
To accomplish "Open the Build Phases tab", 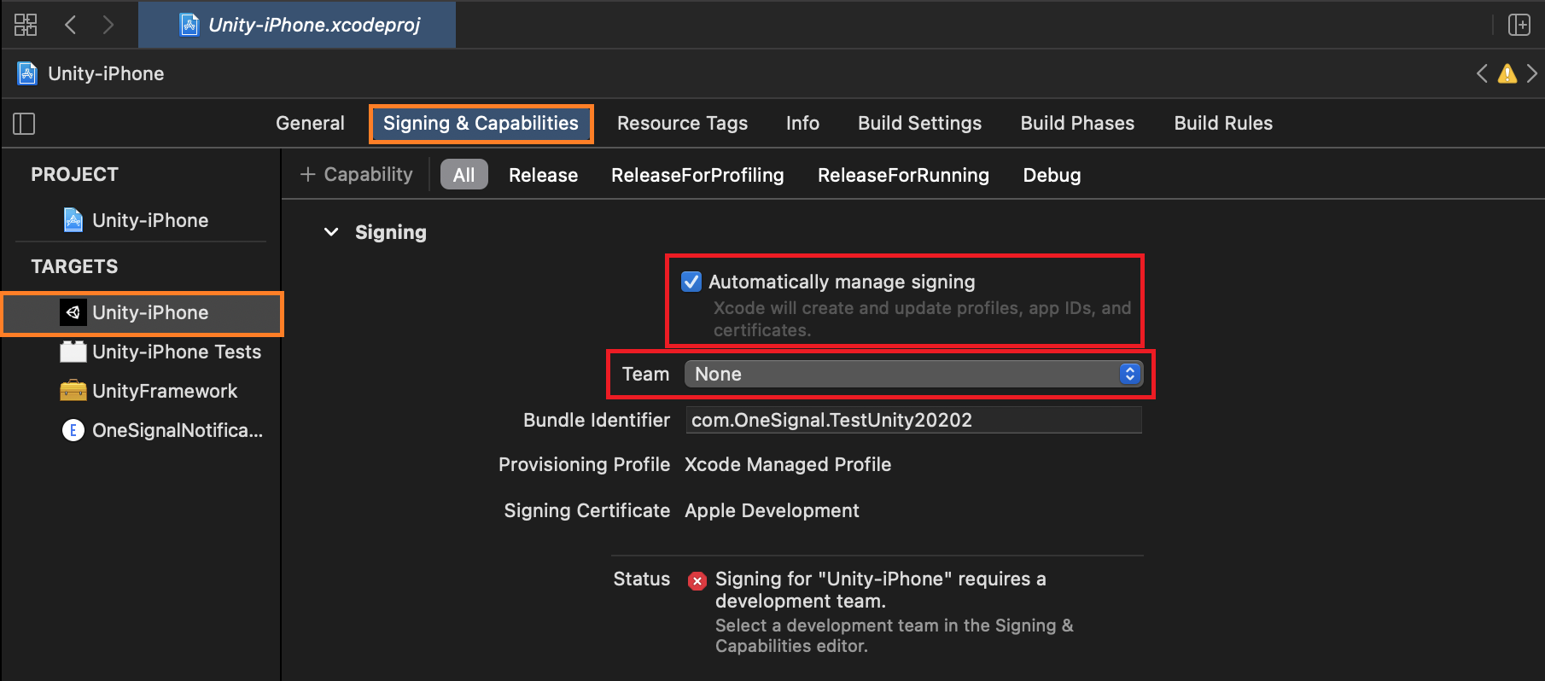I will pyautogui.click(x=1077, y=123).
